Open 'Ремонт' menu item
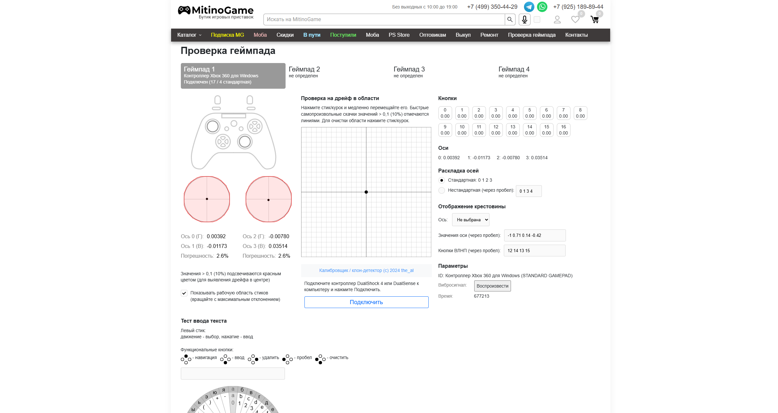Viewport: 778px width, 413px height. point(489,35)
